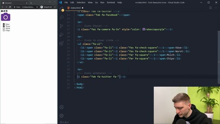The height and width of the screenshot is (124, 220).
Task: Open the Run and Debug view
Action: click(62, 34)
